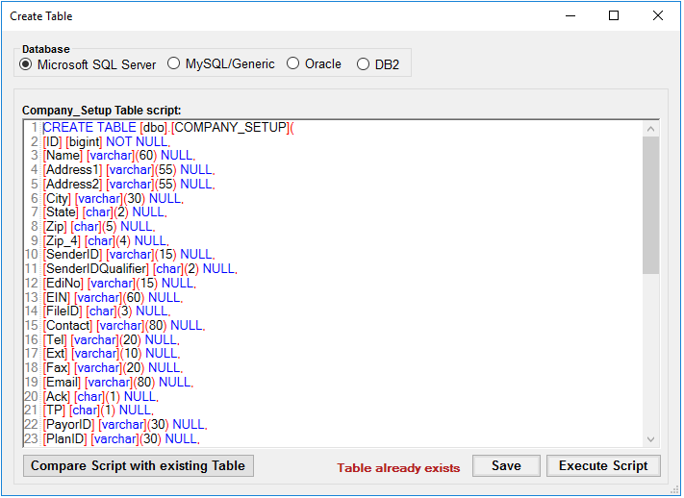Click Compare Script with existing Table
This screenshot has width=684, height=498.
tap(139, 466)
